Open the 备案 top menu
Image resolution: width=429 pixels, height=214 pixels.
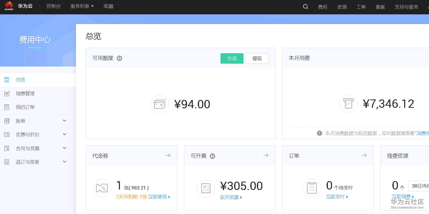click(x=380, y=7)
